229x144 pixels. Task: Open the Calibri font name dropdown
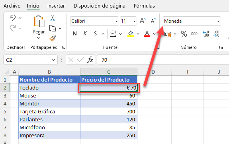(x=116, y=21)
